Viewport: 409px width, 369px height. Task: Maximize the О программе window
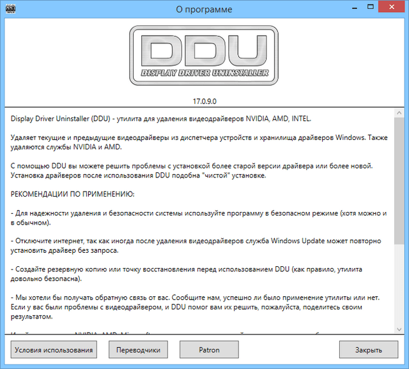371,7
